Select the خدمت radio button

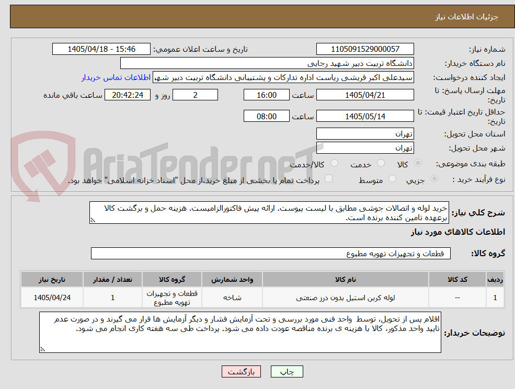(381, 163)
